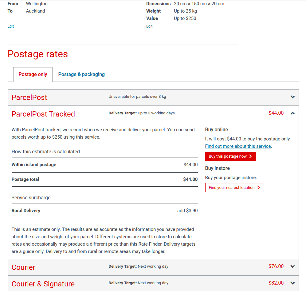Viewport: 306px width, 291px height.
Task: Click the $82.00 Courier & Signature price
Action: pos(276,283)
